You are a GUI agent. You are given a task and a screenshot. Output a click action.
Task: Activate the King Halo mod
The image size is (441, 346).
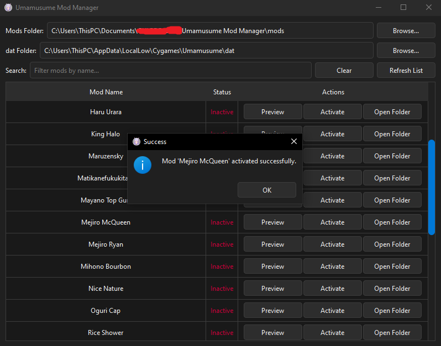pos(333,134)
